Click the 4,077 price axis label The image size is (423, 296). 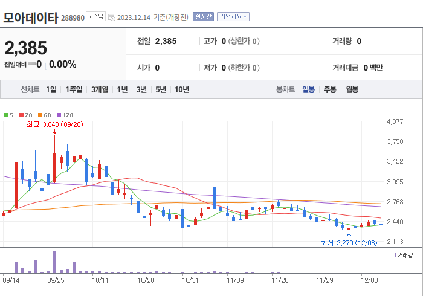[x=395, y=121]
